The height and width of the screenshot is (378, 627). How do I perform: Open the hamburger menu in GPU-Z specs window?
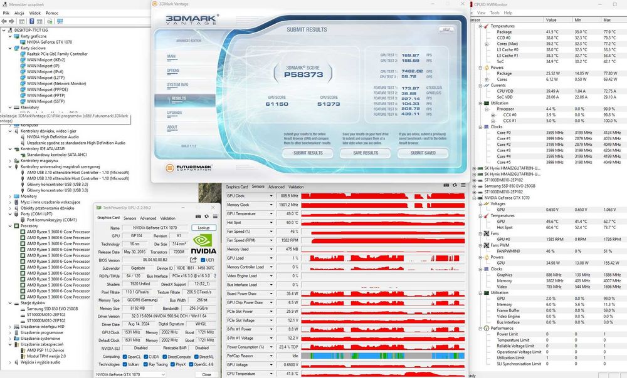point(215,217)
